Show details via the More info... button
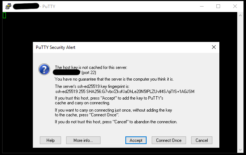 [x=83, y=140]
